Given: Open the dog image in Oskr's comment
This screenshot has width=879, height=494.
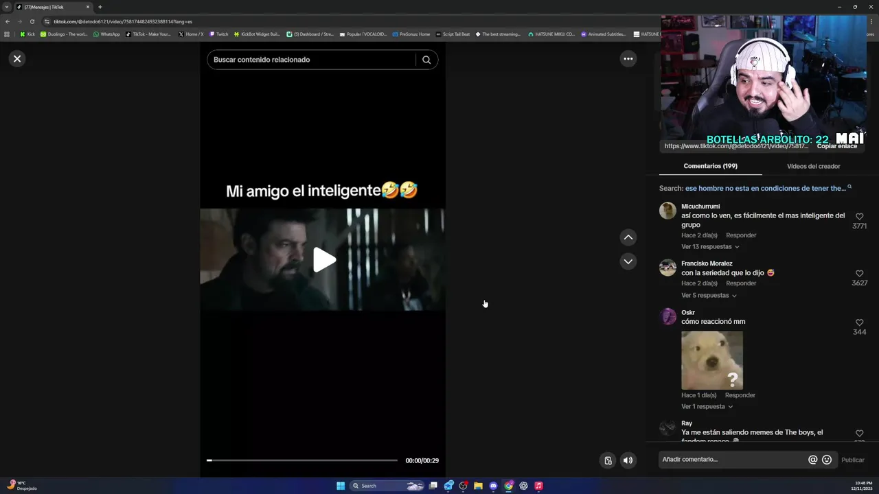Looking at the screenshot, I should point(712,360).
